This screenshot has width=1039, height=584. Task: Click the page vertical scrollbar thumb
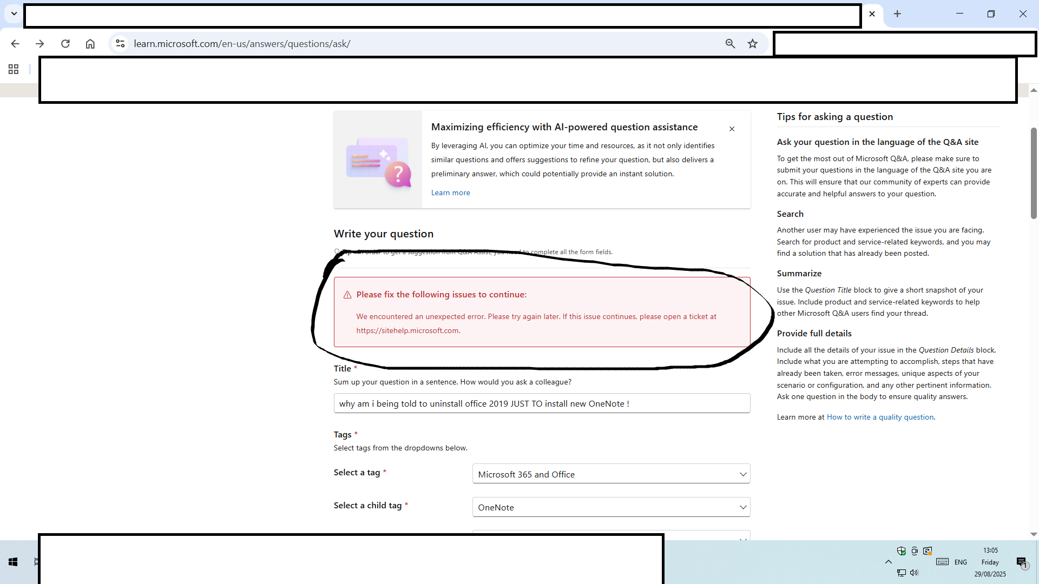[1033, 173]
